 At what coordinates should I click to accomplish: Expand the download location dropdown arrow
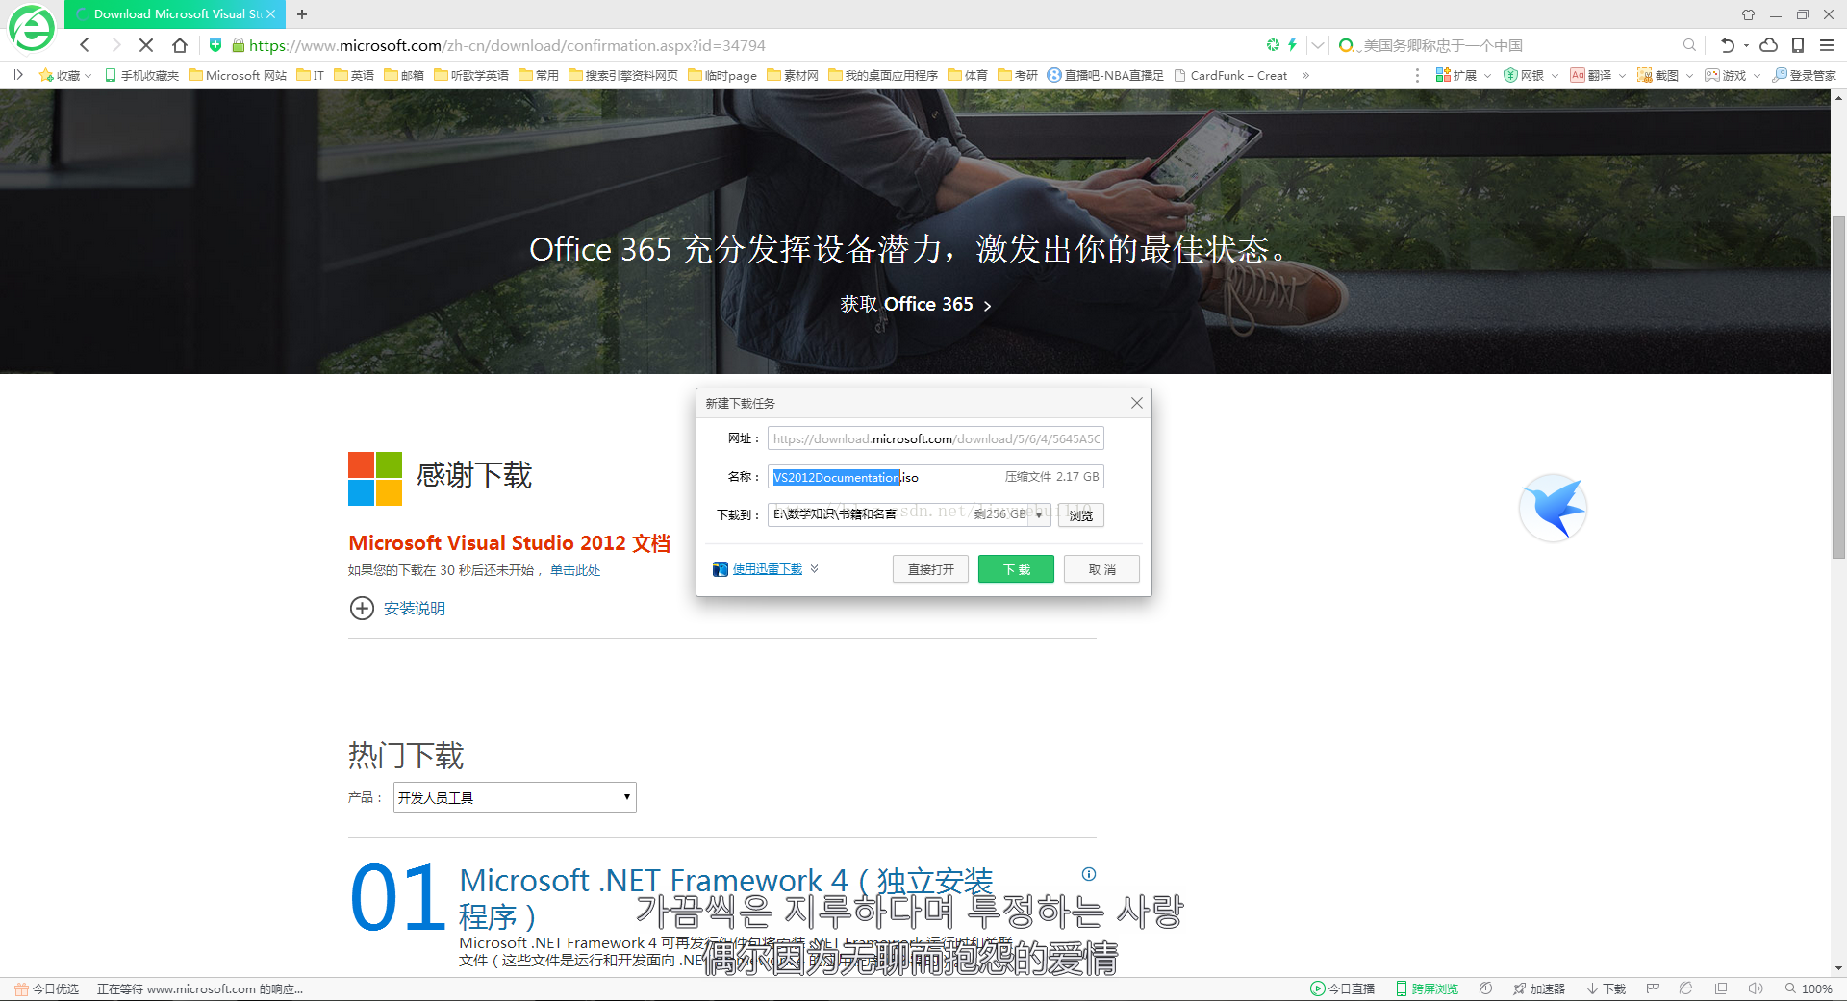pos(1039,514)
